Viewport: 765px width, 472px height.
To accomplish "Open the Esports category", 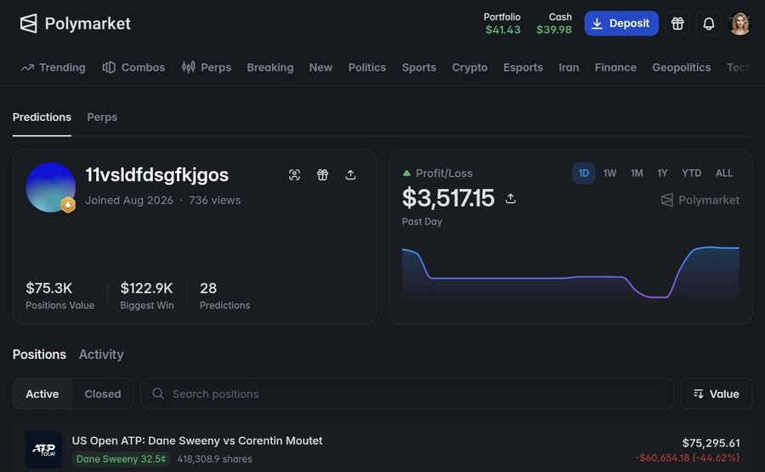I will pyautogui.click(x=523, y=67).
